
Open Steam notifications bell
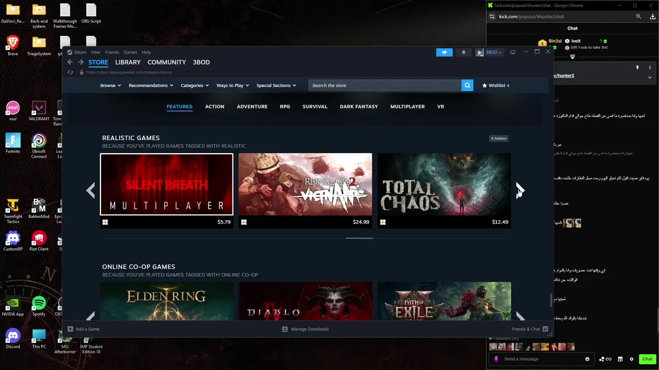coord(463,52)
